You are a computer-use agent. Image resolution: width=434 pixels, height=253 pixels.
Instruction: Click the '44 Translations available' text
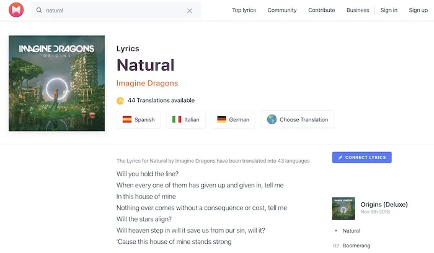click(x=161, y=100)
